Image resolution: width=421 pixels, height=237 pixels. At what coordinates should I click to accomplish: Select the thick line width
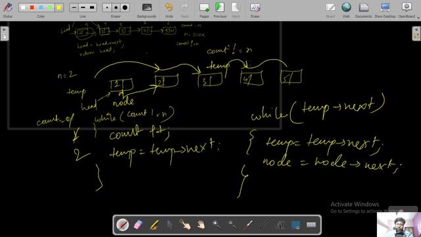[92, 7]
